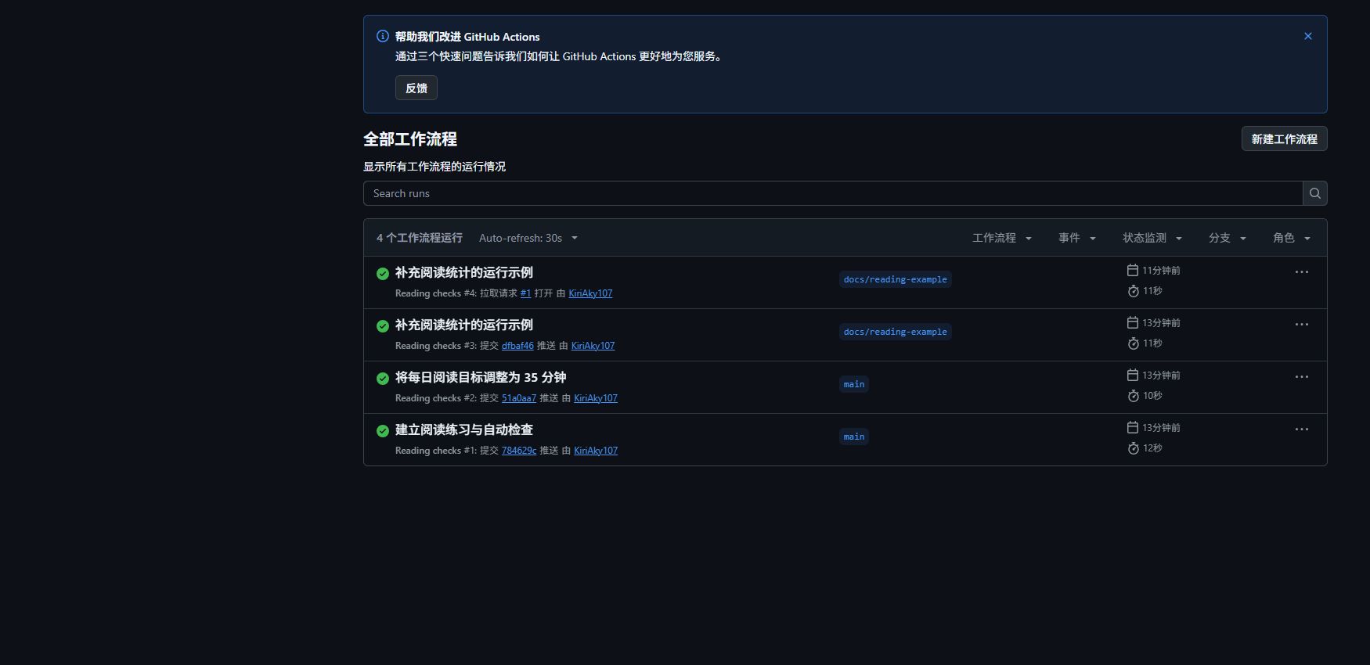Open commit 784629c link

click(519, 451)
